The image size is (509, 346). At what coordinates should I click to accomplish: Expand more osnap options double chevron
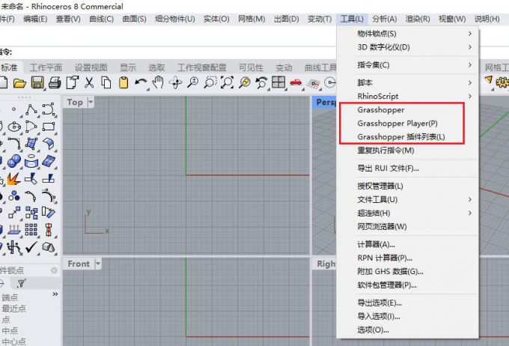(55, 294)
